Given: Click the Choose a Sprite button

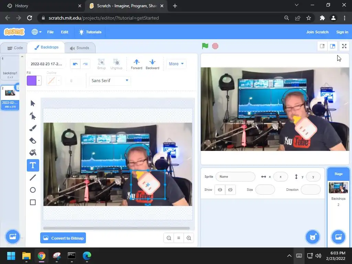Looking at the screenshot, I should click(312, 237).
